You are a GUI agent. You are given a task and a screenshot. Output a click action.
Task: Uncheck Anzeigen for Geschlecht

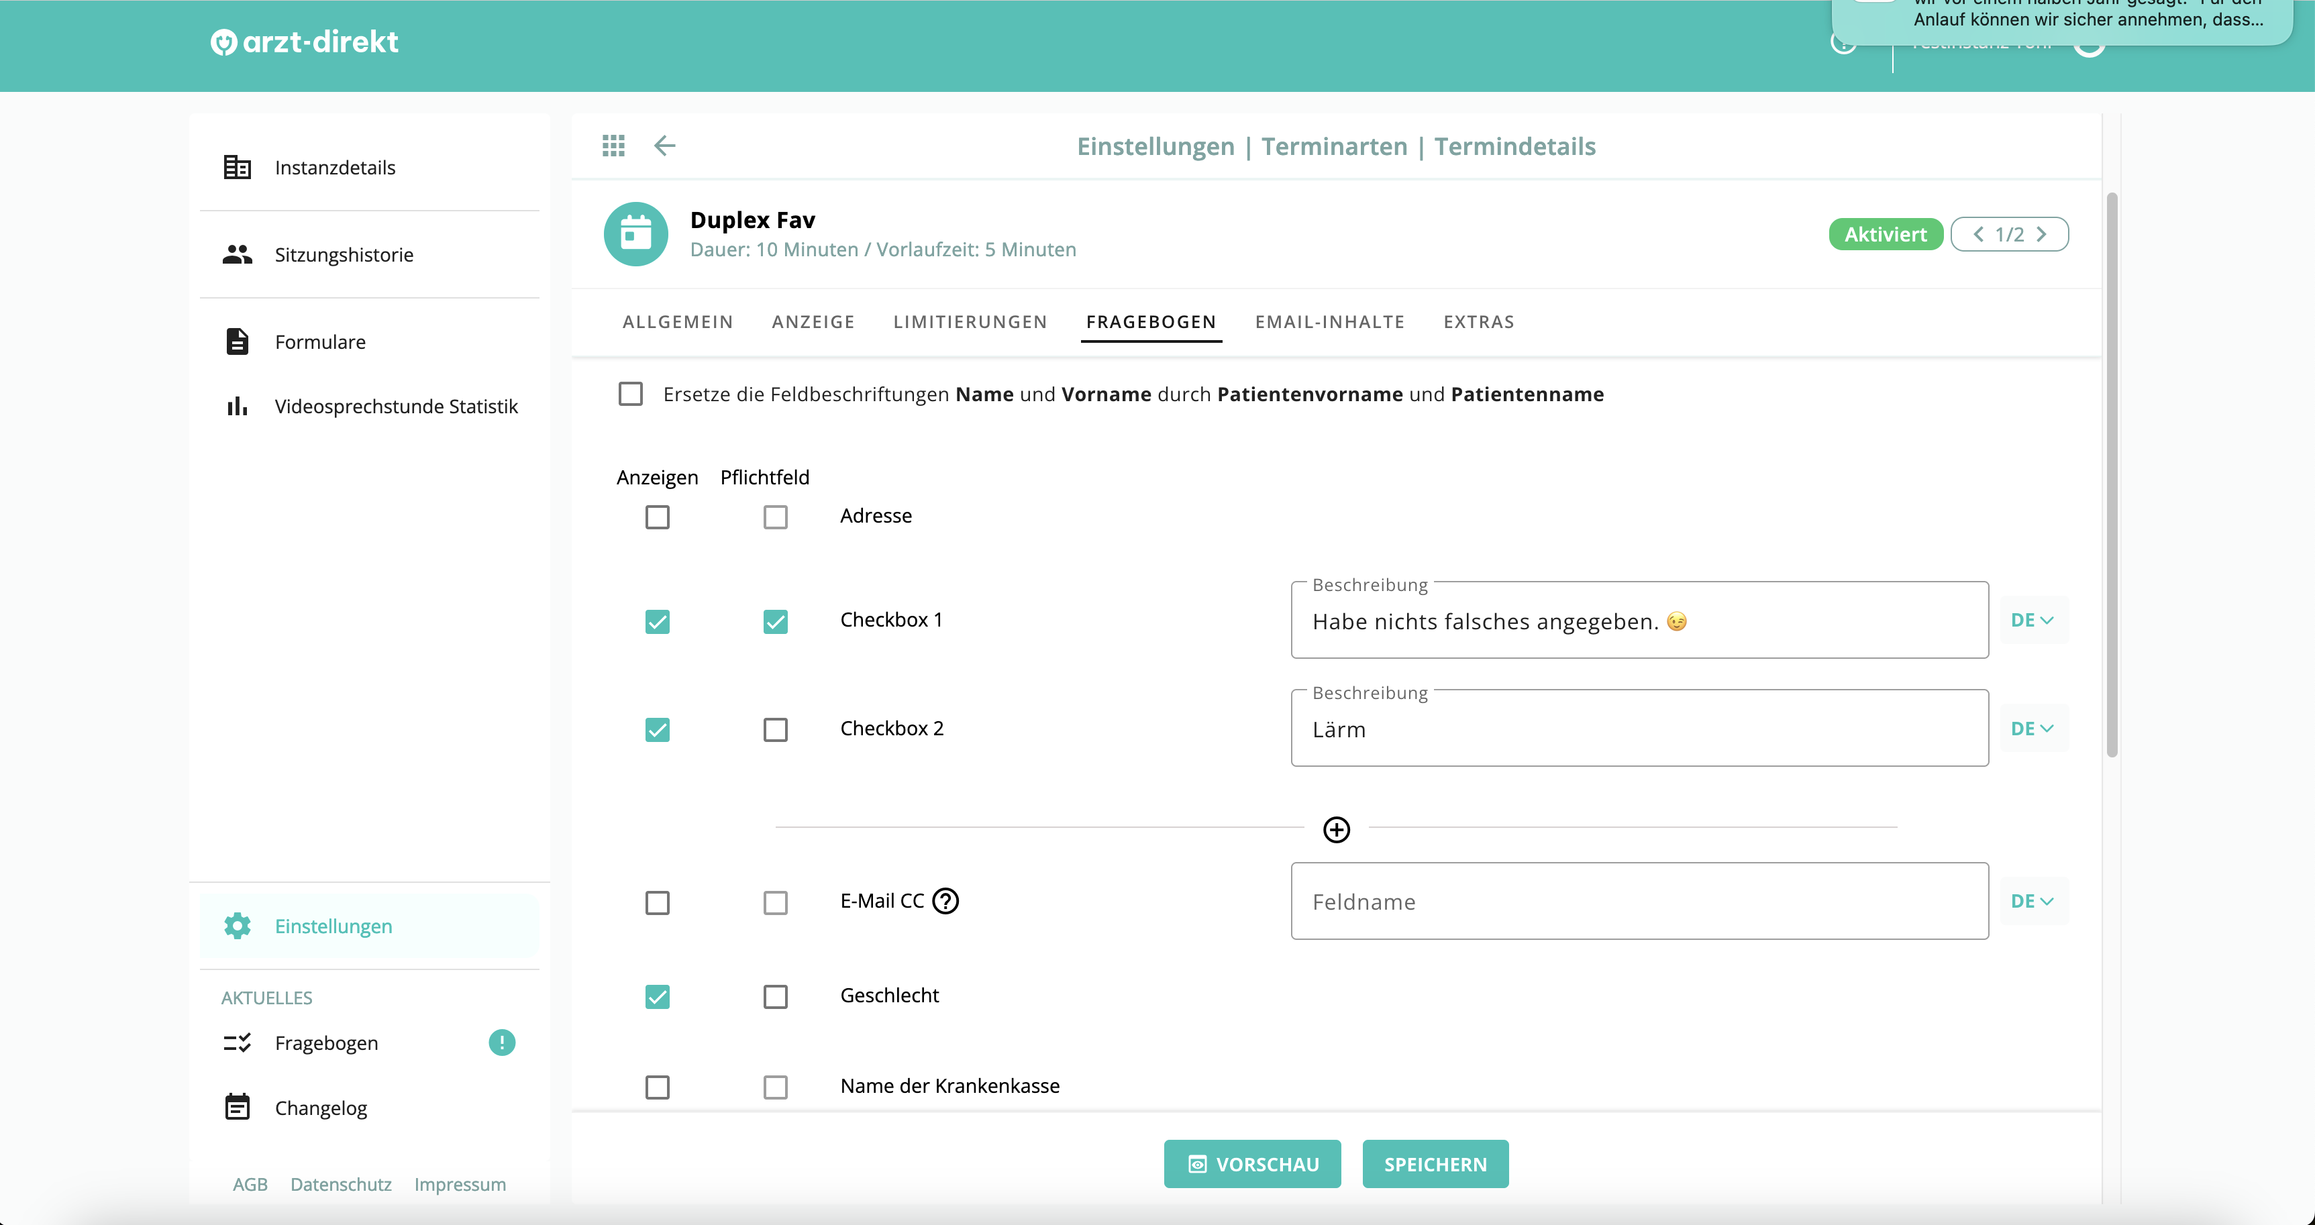coord(657,996)
